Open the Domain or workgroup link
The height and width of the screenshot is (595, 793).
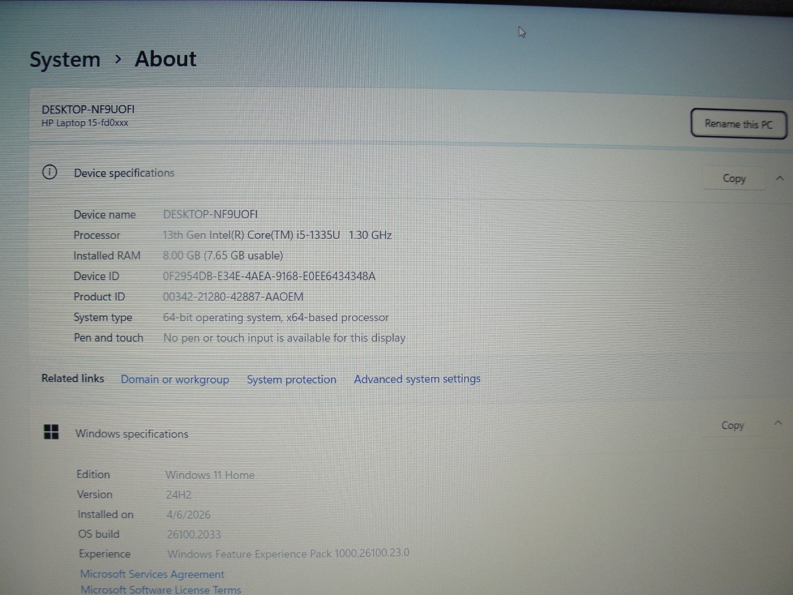pyautogui.click(x=175, y=380)
